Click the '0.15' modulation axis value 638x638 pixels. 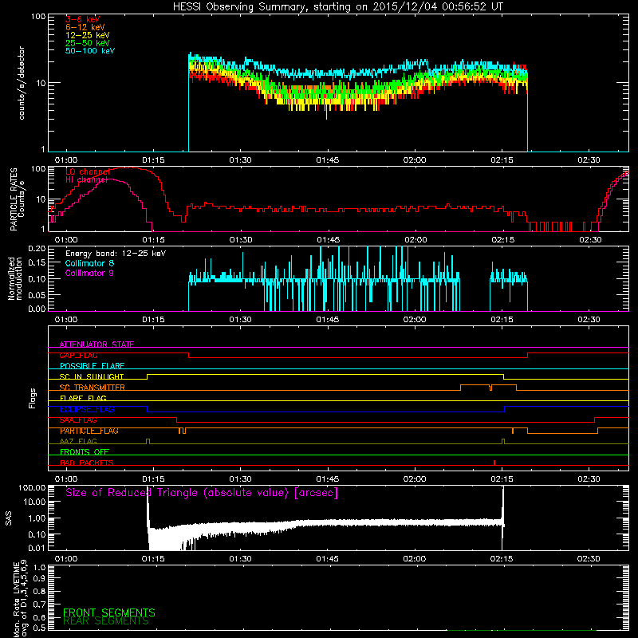point(37,263)
